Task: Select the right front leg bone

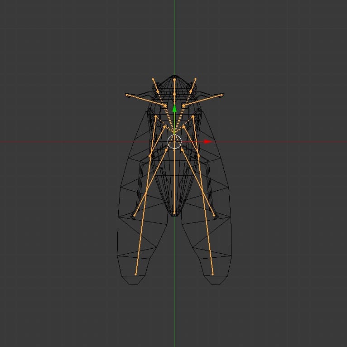Action: (x=202, y=101)
